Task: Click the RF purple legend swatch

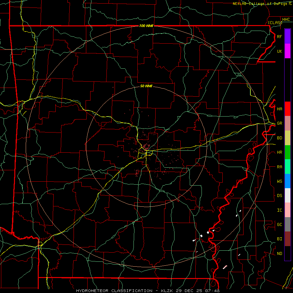Action: pyautogui.click(x=287, y=36)
